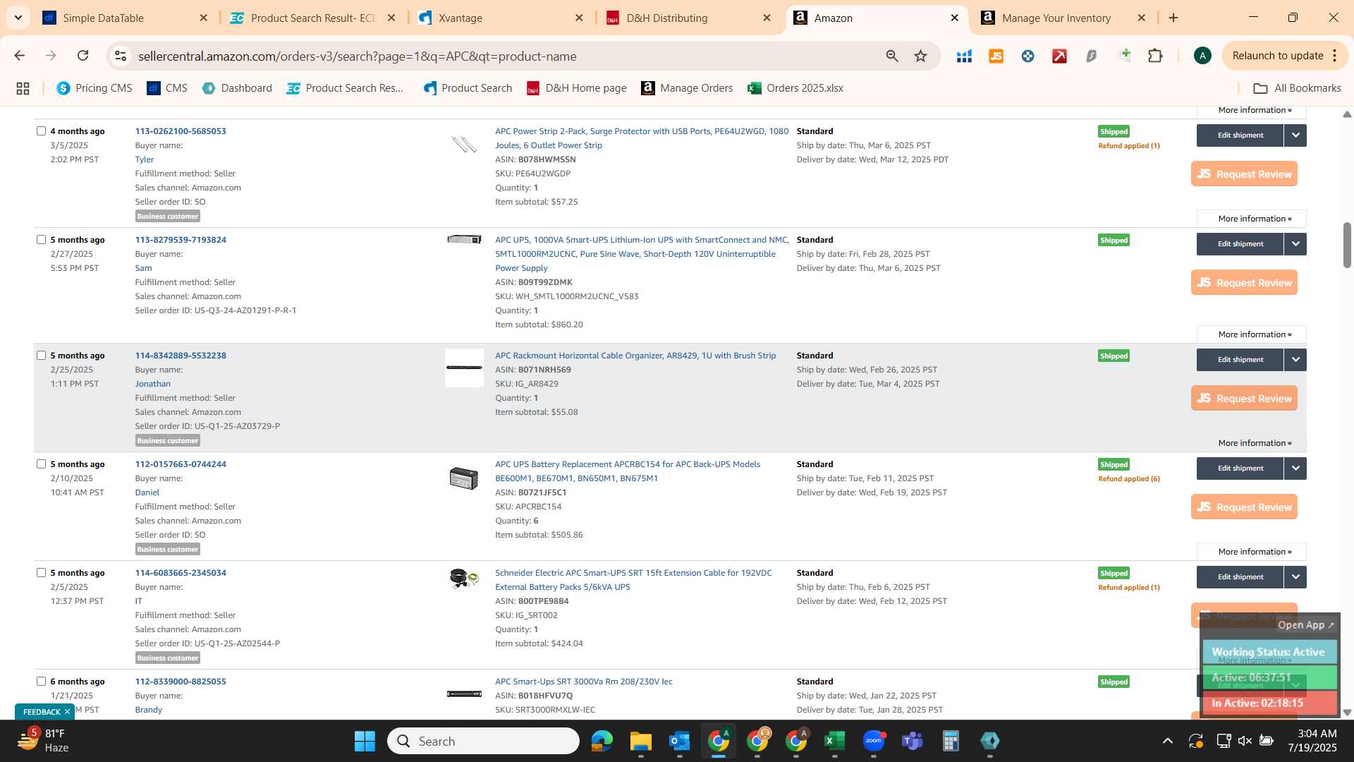This screenshot has height=762, width=1354.
Task: Expand More information under Cable Organizer order
Action: click(x=1252, y=443)
